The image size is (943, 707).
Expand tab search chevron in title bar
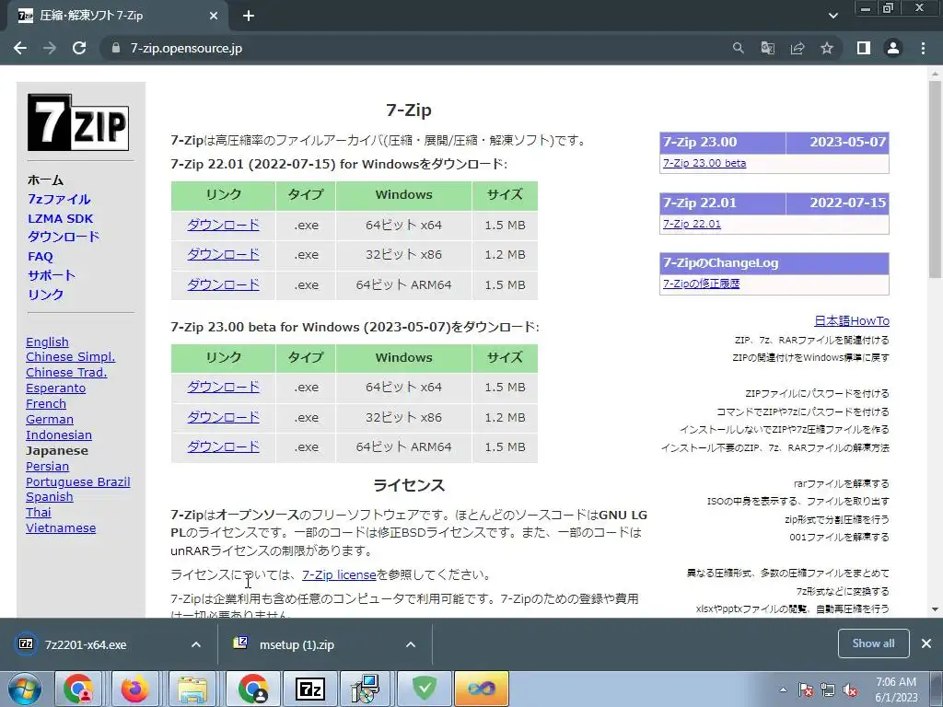[x=832, y=16]
